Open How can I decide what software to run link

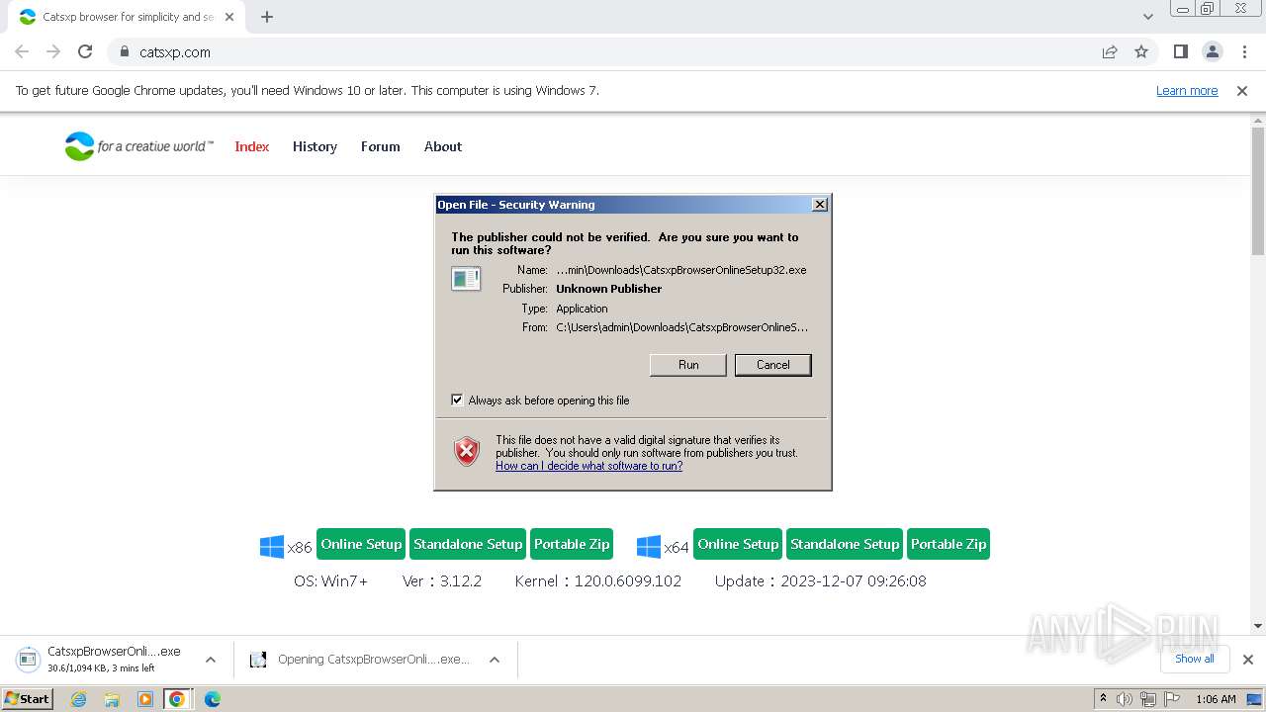[588, 466]
